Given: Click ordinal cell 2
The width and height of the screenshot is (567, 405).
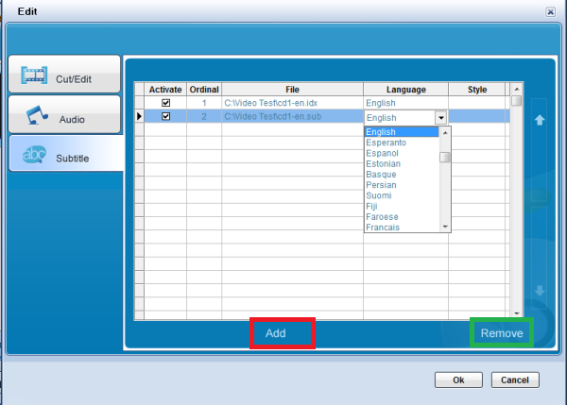Looking at the screenshot, I should (204, 116).
